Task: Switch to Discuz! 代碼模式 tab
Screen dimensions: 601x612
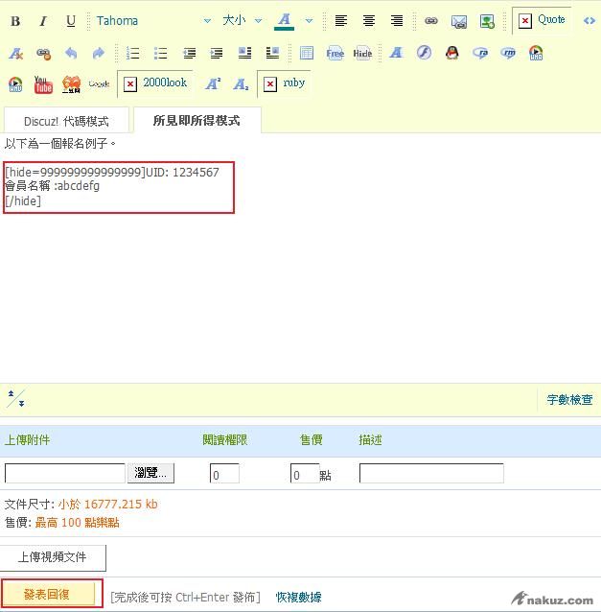Action: (x=66, y=122)
